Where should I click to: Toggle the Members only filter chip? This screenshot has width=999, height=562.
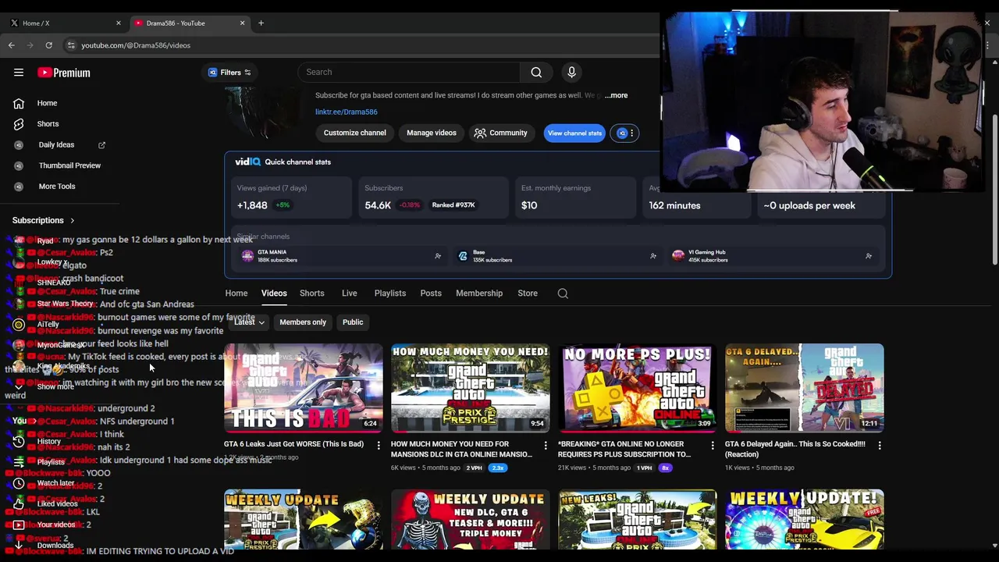[x=303, y=322]
